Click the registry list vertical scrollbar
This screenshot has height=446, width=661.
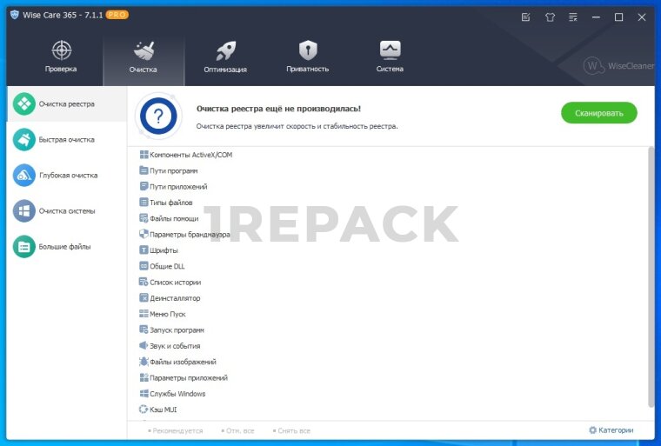(x=651, y=278)
